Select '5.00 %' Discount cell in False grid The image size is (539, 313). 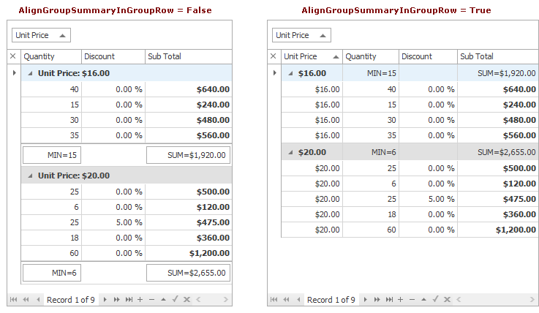tap(113, 222)
